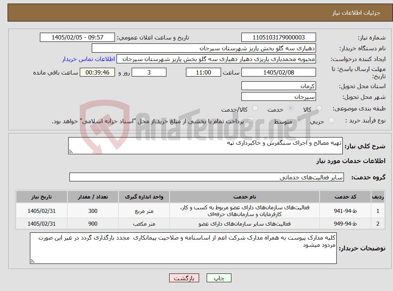Image resolution: width=393 pixels, height=291 pixels.
Task: Click the quantity cell 300
Action: tap(93, 211)
